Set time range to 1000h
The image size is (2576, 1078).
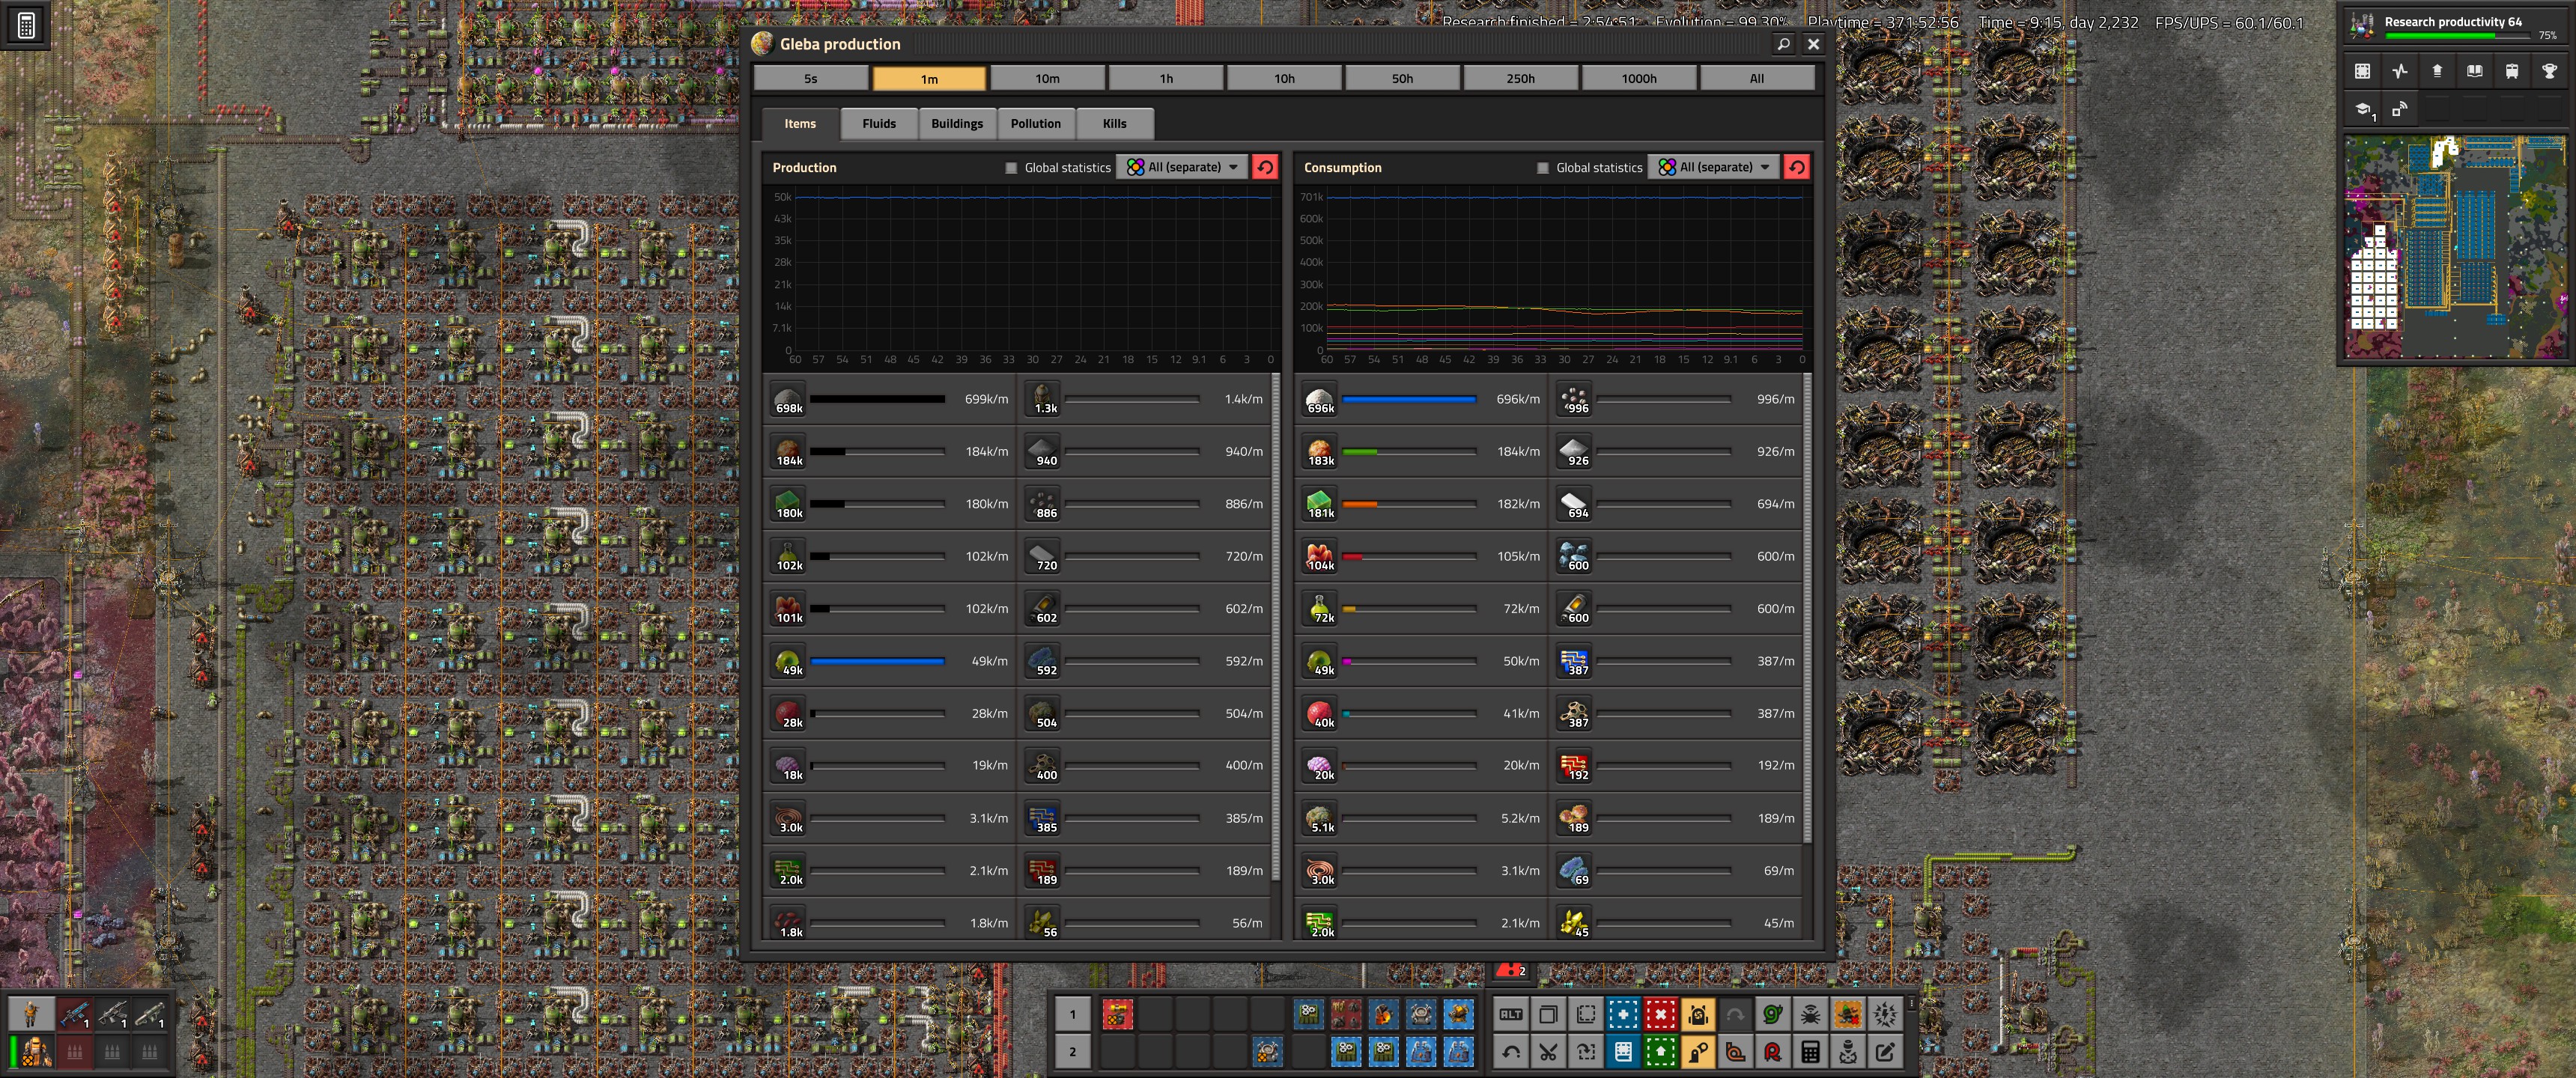pos(1639,78)
